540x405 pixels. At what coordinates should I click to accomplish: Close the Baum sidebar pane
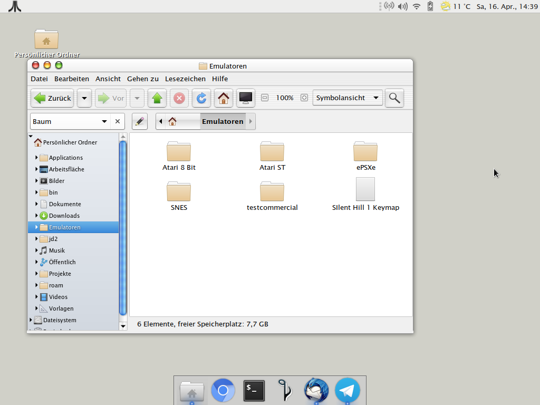(118, 121)
